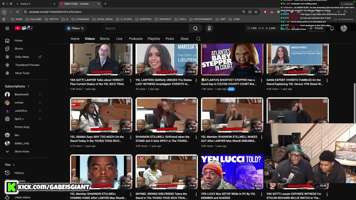Open the notifications bell

332,28
